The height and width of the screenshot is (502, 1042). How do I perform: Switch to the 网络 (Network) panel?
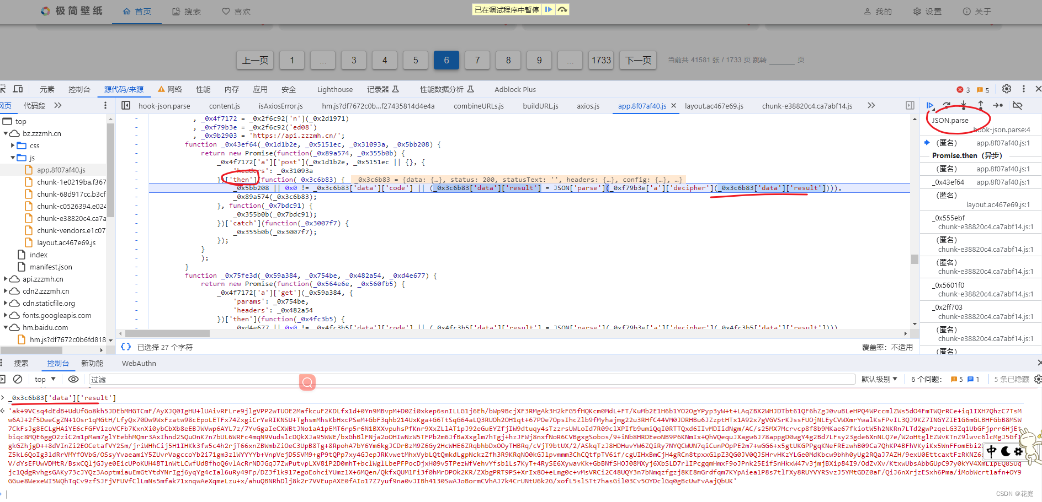click(x=170, y=89)
